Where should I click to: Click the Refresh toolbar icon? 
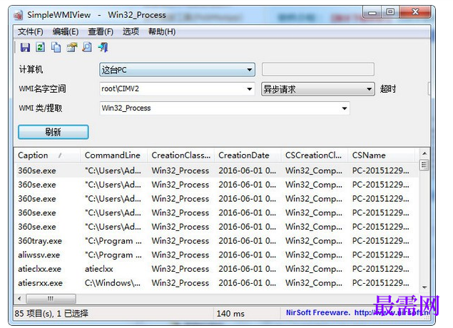point(41,47)
